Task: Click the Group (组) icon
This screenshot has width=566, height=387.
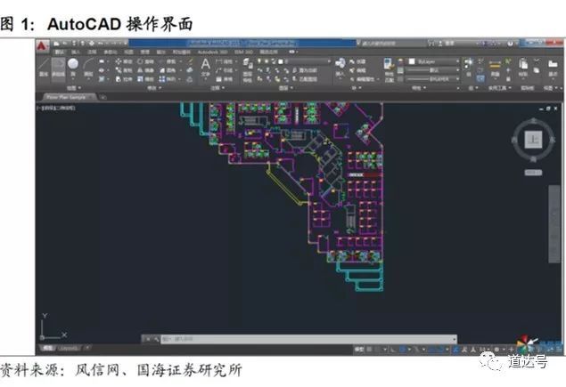Action: (x=468, y=68)
